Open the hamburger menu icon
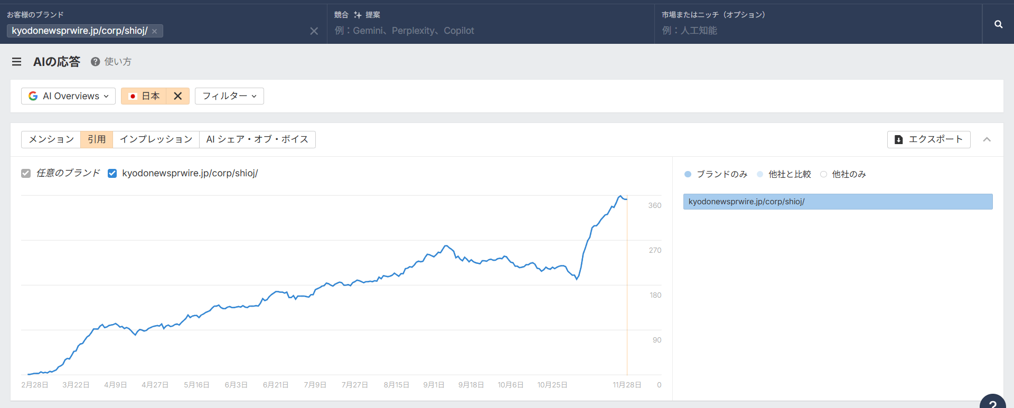This screenshot has width=1014, height=408. (x=17, y=62)
